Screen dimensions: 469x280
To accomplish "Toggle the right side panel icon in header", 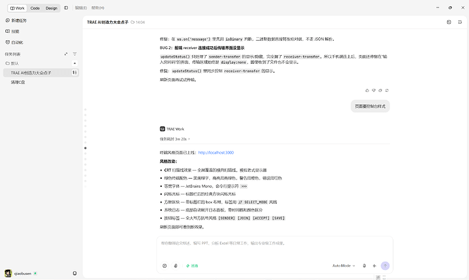I will [x=459, y=22].
